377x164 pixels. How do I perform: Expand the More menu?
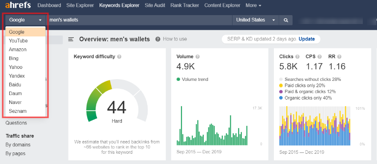pos(253,5)
